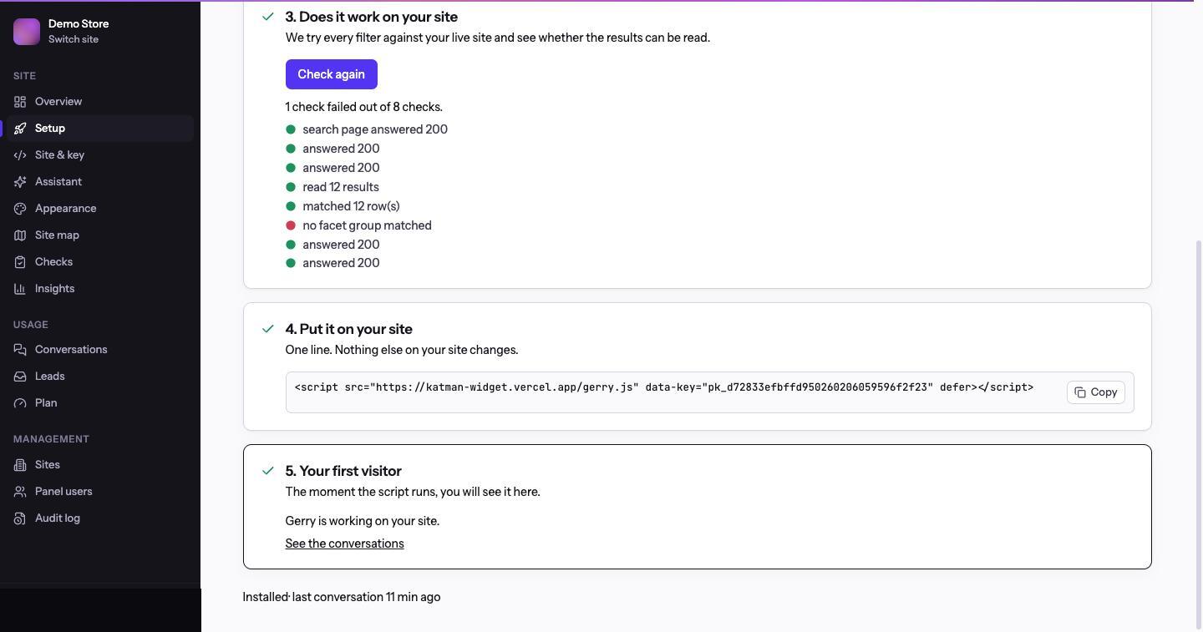
Task: Click the Plan gauge icon
Action: (20, 403)
